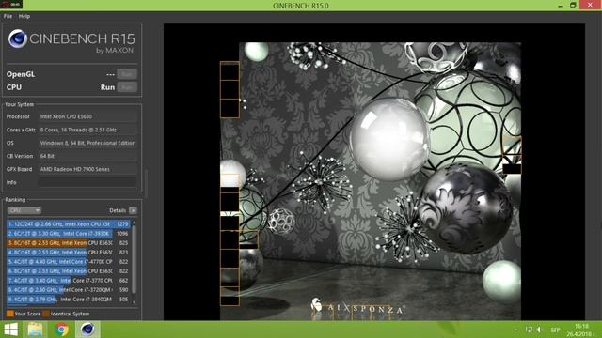
Task: Open Google Chrome from the taskbar
Action: (x=61, y=330)
